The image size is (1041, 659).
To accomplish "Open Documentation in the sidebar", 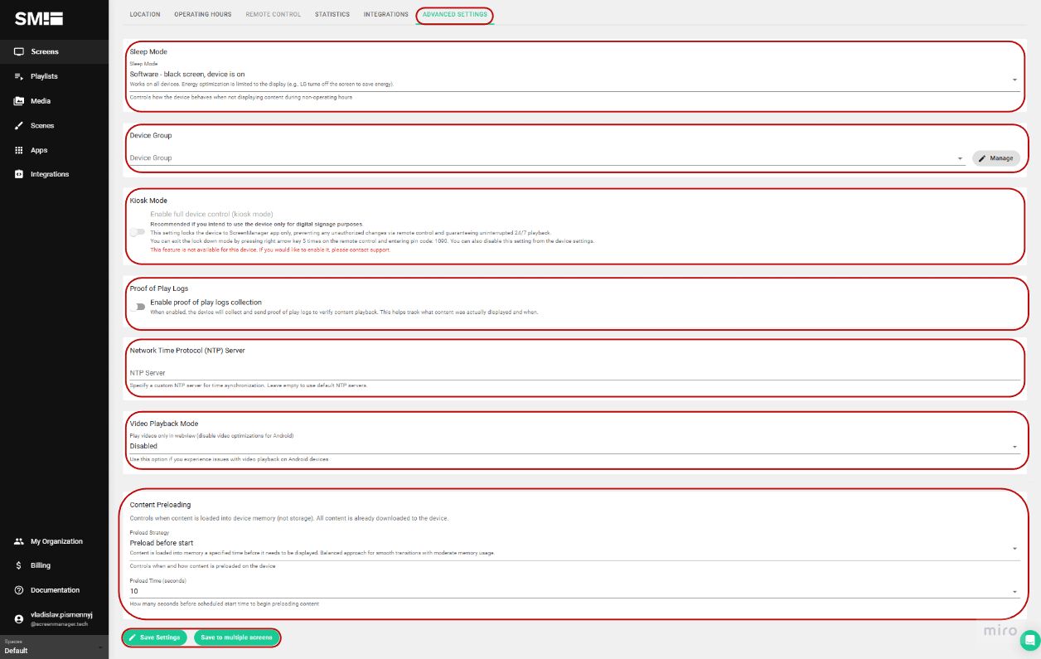I will click(55, 590).
